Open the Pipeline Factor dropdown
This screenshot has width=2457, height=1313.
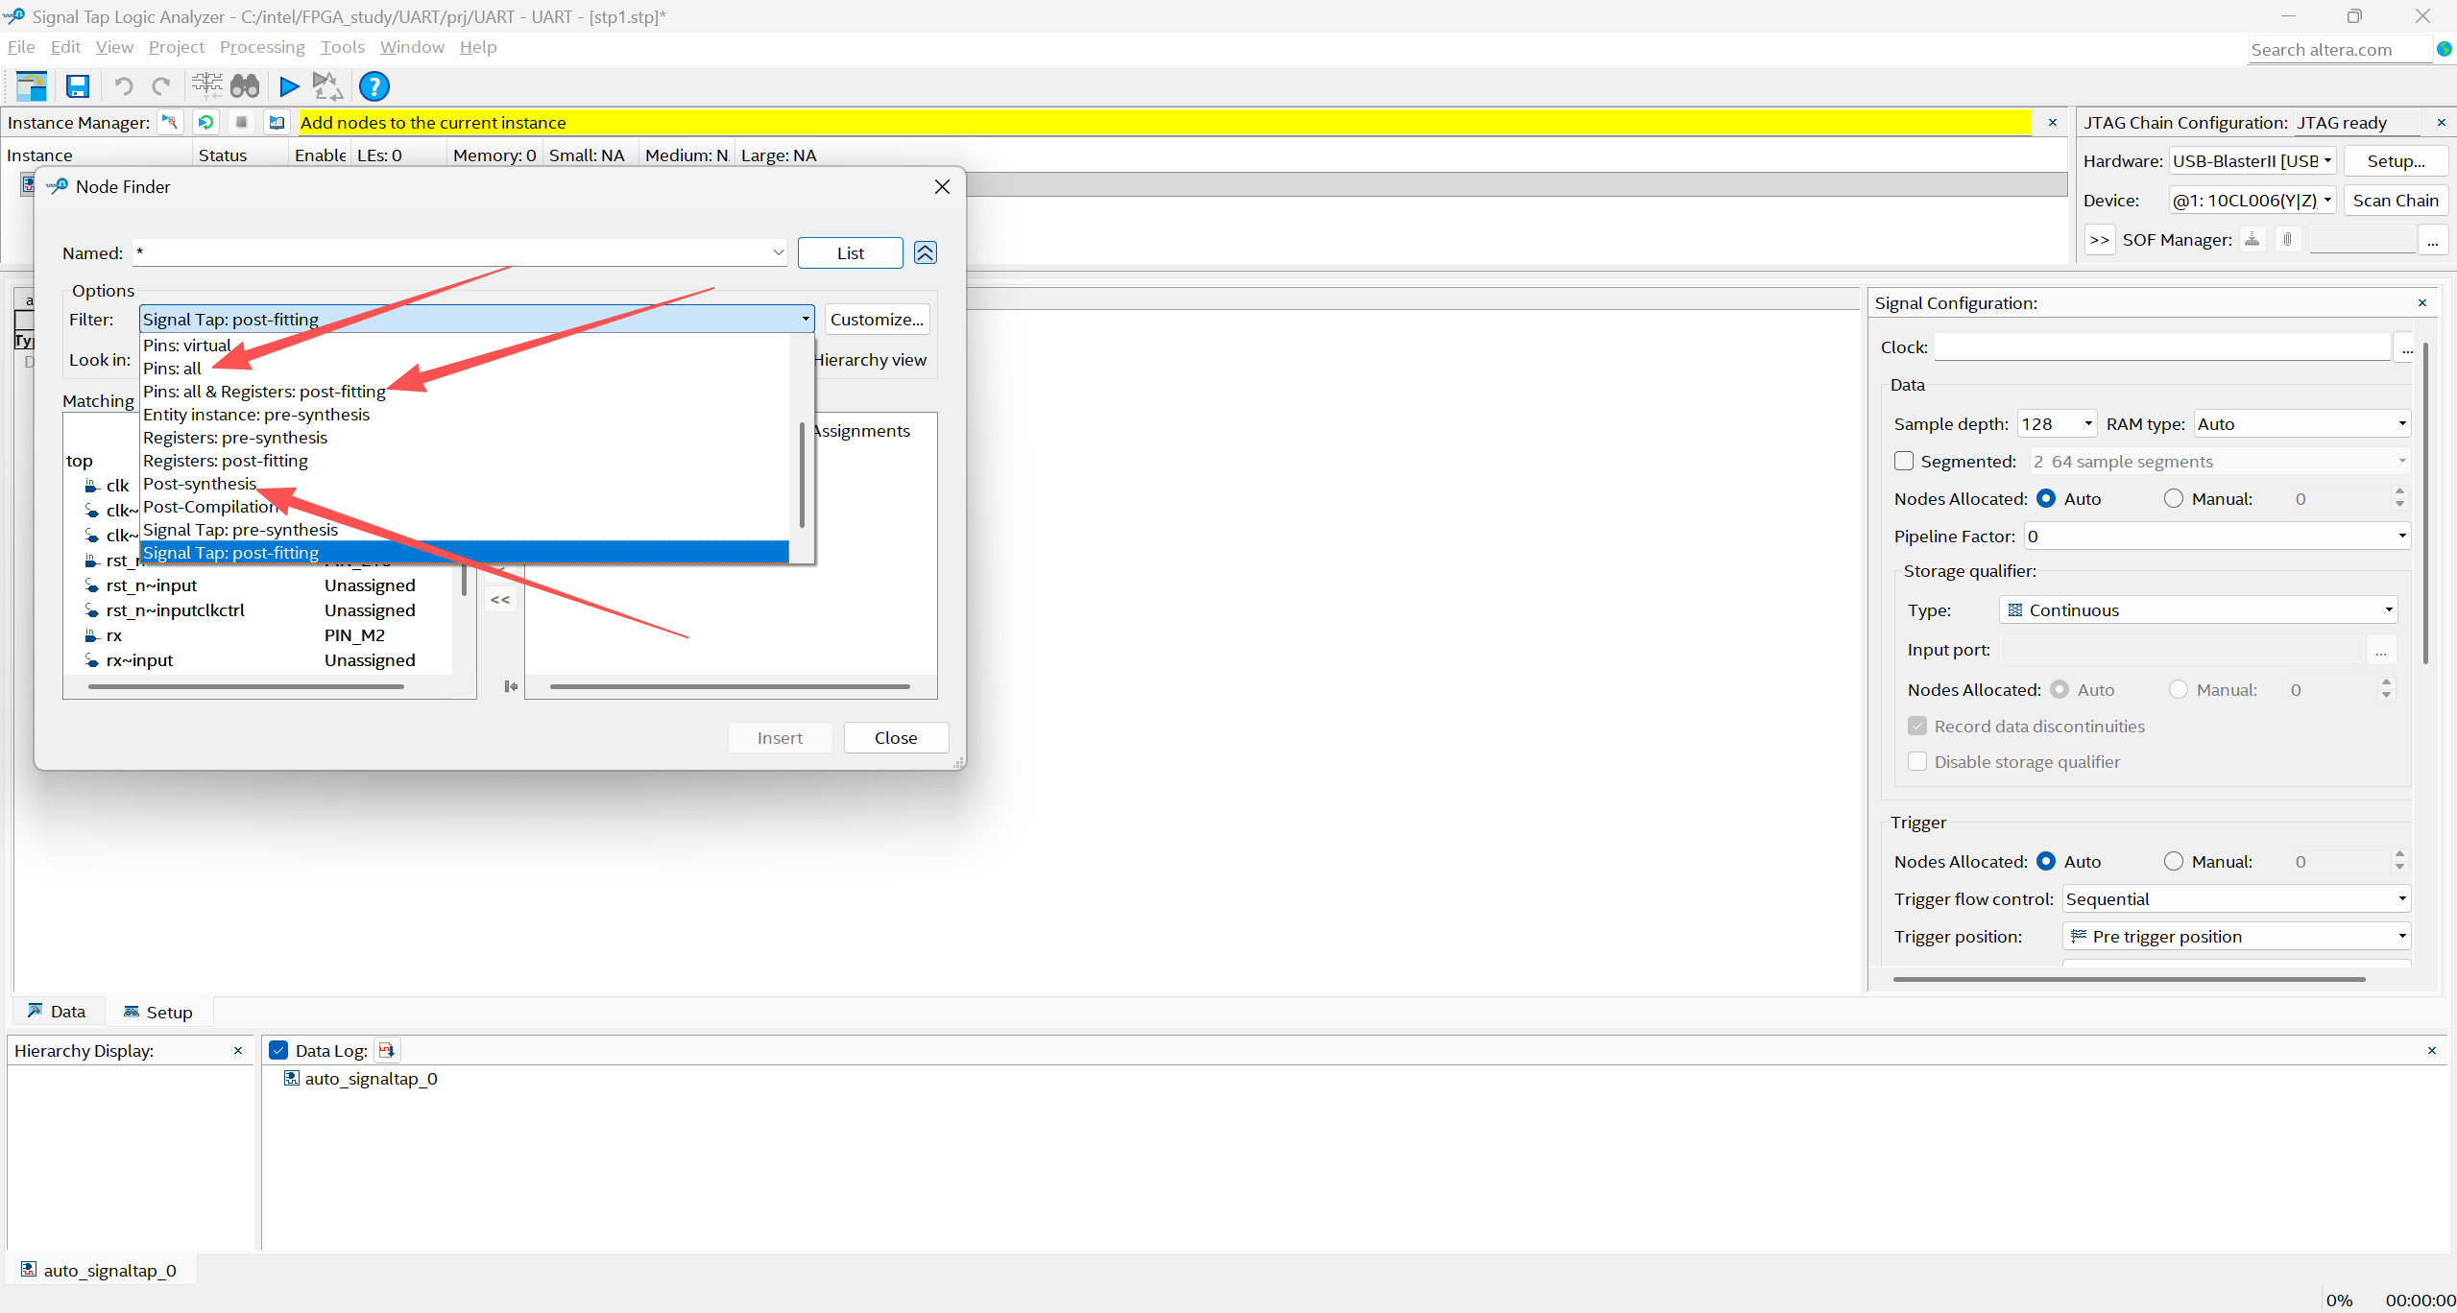pos(2218,536)
